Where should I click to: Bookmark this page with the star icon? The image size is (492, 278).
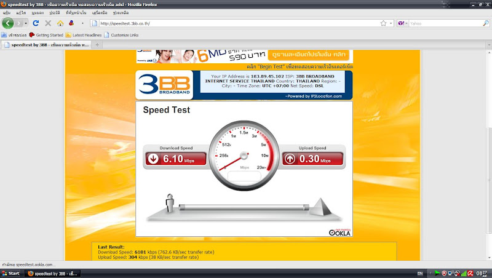pos(383,23)
